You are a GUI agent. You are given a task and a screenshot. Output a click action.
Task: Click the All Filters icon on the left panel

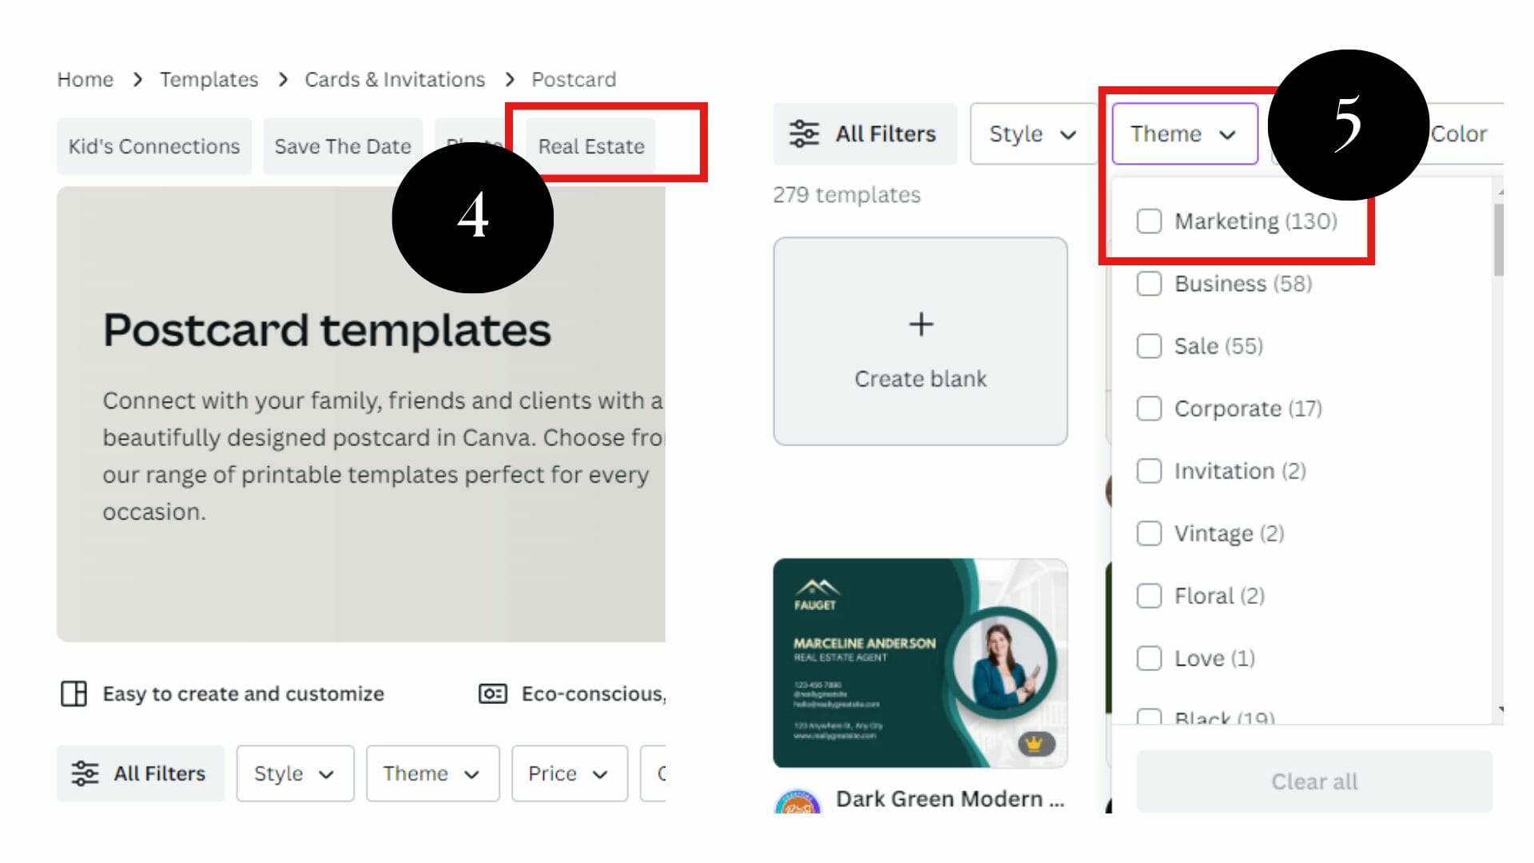point(86,773)
